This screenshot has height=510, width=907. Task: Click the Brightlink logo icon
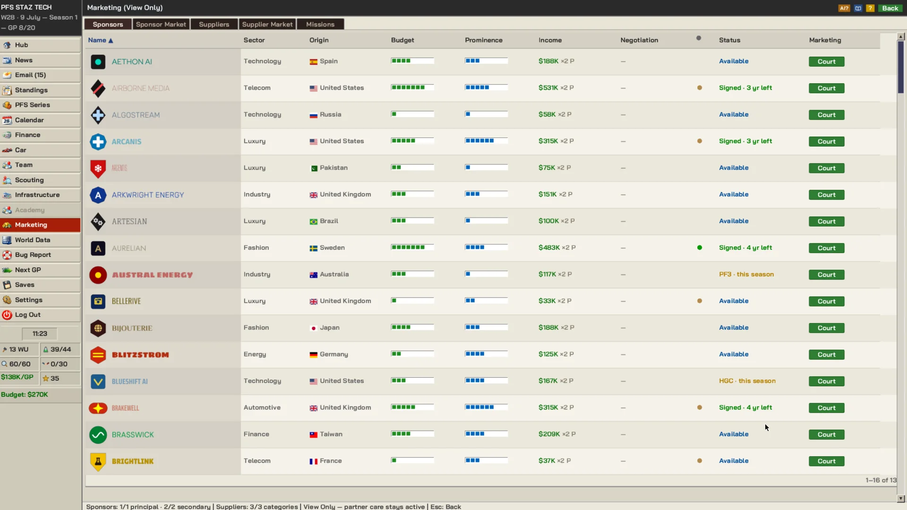(98, 461)
